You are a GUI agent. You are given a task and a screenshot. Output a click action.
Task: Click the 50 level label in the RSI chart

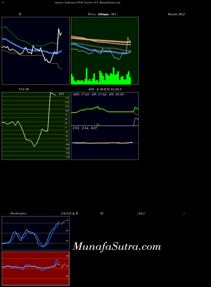pos(67,266)
